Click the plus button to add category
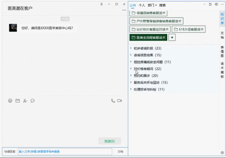226x158 pixels. [172, 37]
